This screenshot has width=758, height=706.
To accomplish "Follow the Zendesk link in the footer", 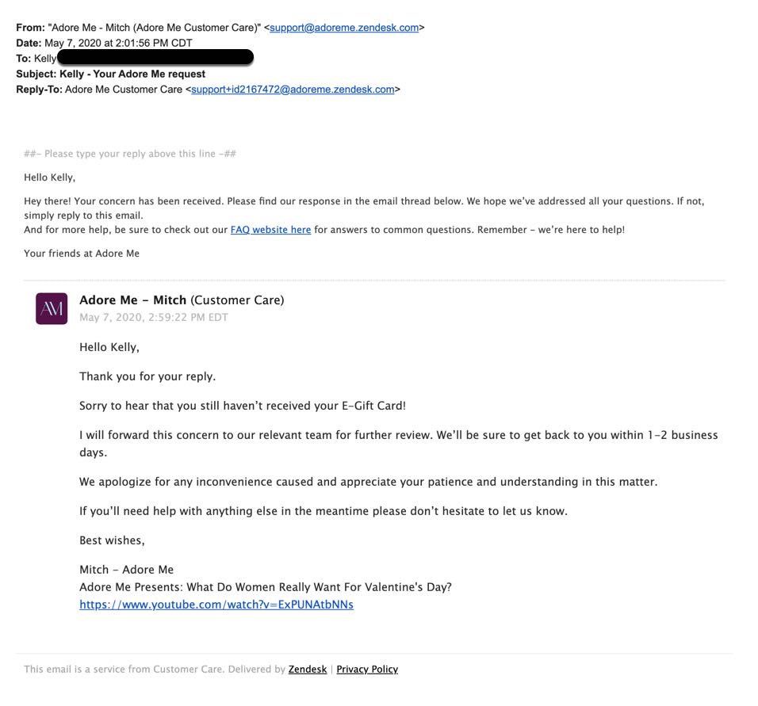I will [308, 670].
